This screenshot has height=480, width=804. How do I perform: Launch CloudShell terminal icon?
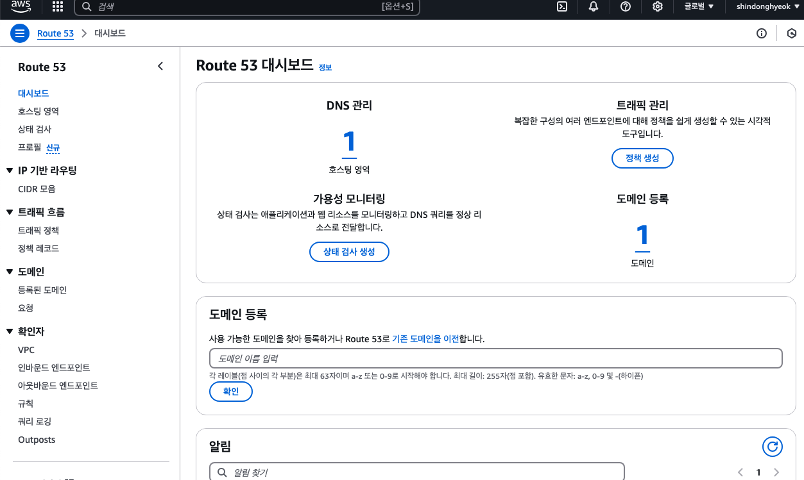[x=561, y=6]
